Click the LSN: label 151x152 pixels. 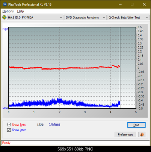pyautogui.click(x=41, y=125)
